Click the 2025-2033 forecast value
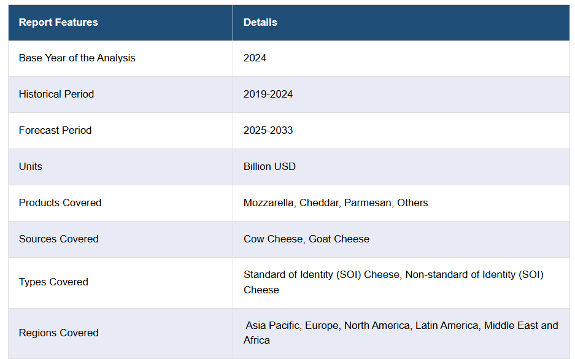Image resolution: width=575 pixels, height=359 pixels. coord(268,131)
